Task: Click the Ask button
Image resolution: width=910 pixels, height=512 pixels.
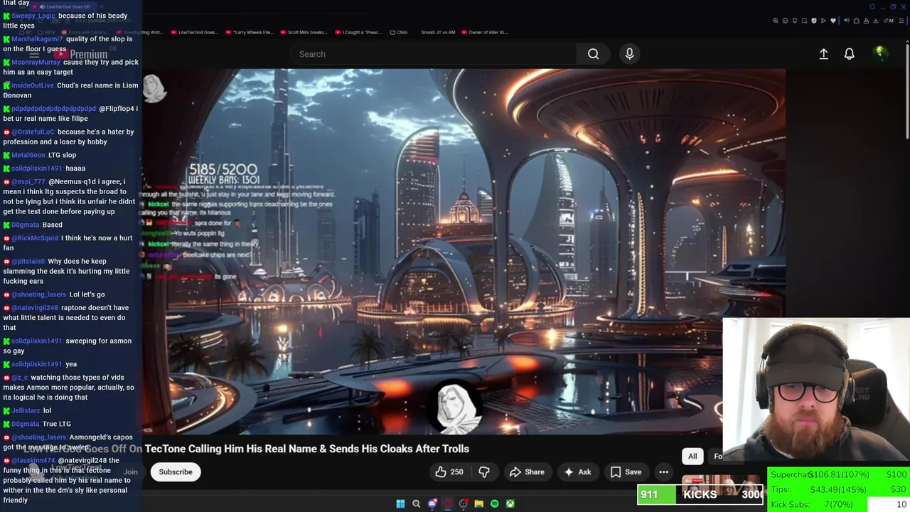Action: [x=577, y=472]
